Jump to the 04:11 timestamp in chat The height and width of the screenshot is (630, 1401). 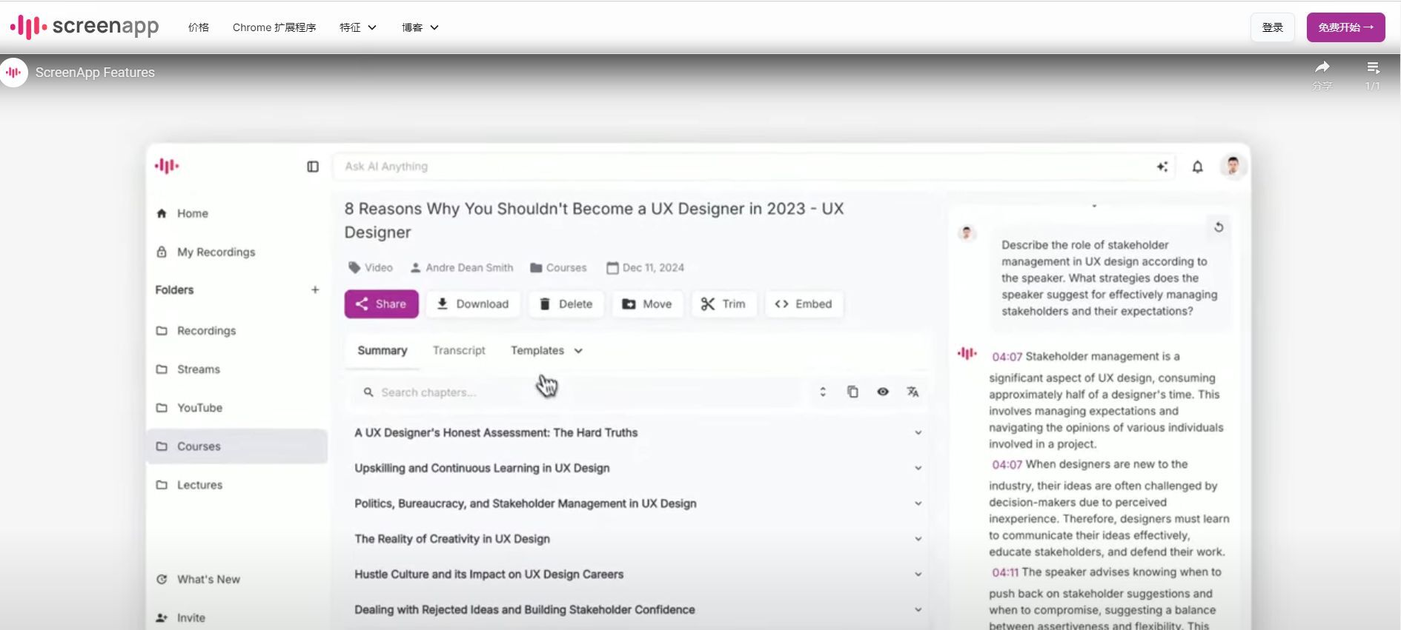click(1005, 572)
